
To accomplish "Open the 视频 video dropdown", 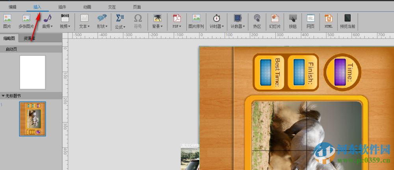I will [x=65, y=21].
